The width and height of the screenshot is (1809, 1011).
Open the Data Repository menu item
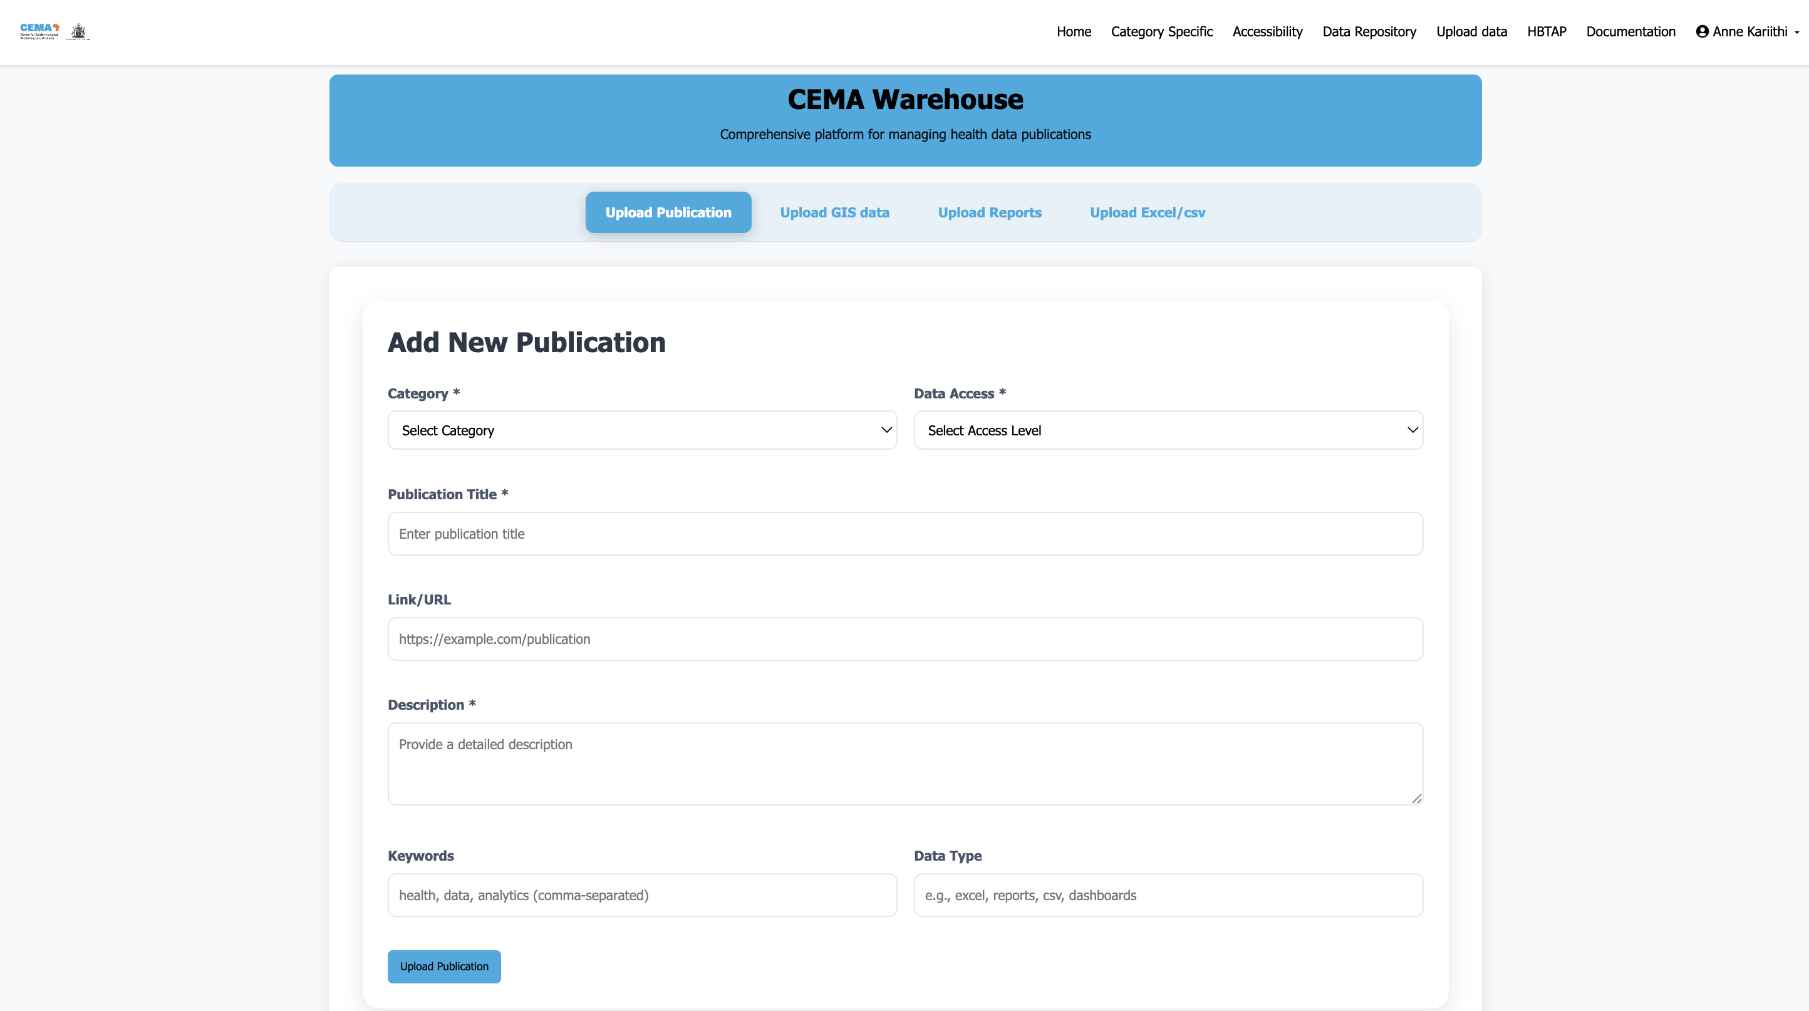coord(1369,31)
